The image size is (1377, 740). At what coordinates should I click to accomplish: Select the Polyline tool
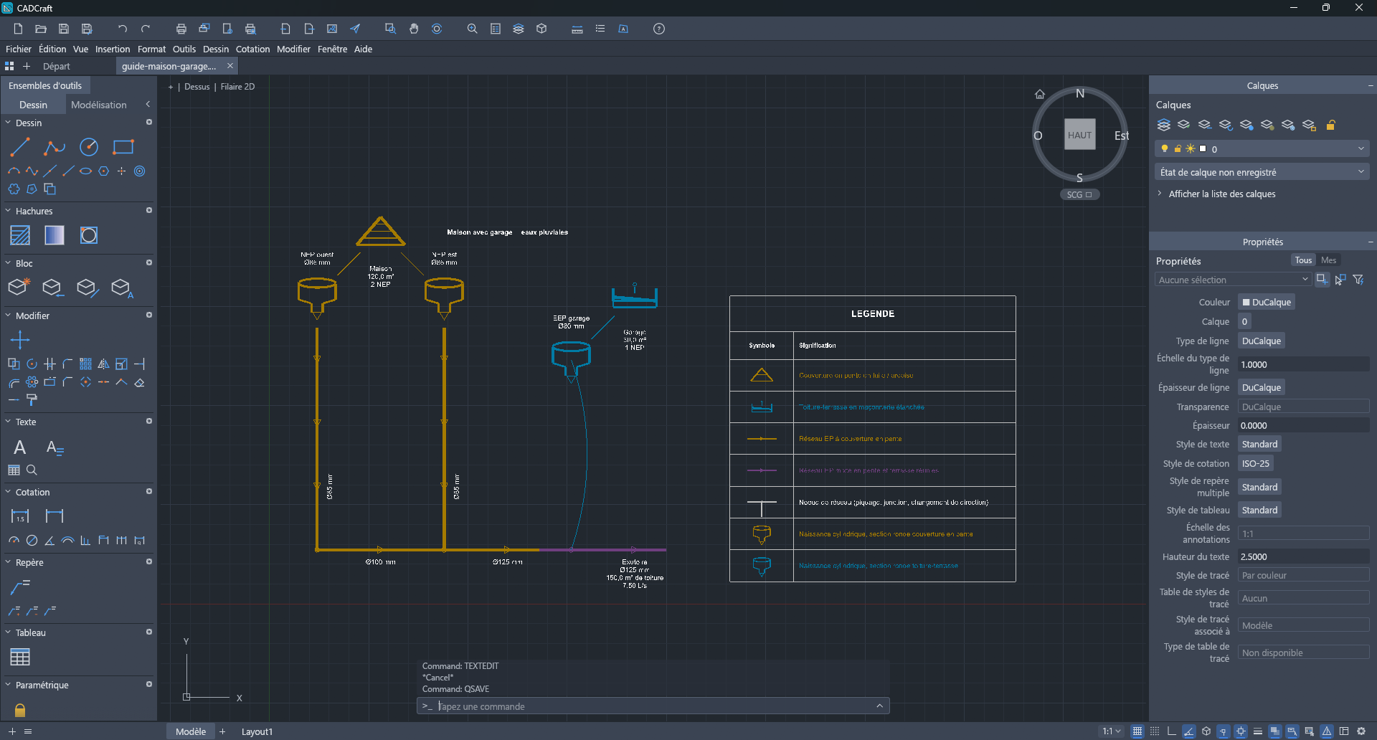tap(54, 148)
